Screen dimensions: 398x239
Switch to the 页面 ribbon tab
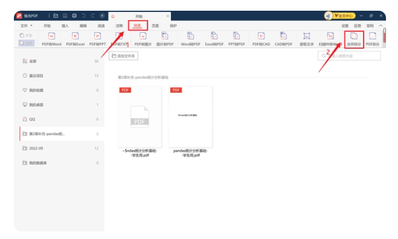tap(155, 26)
